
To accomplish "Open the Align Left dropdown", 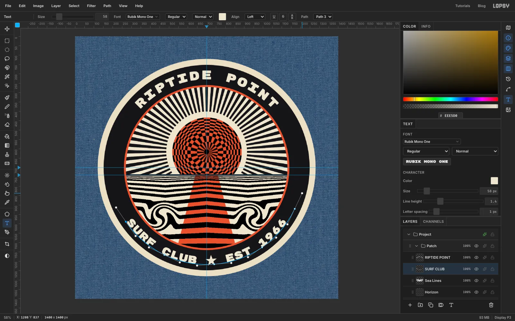I will [255, 17].
